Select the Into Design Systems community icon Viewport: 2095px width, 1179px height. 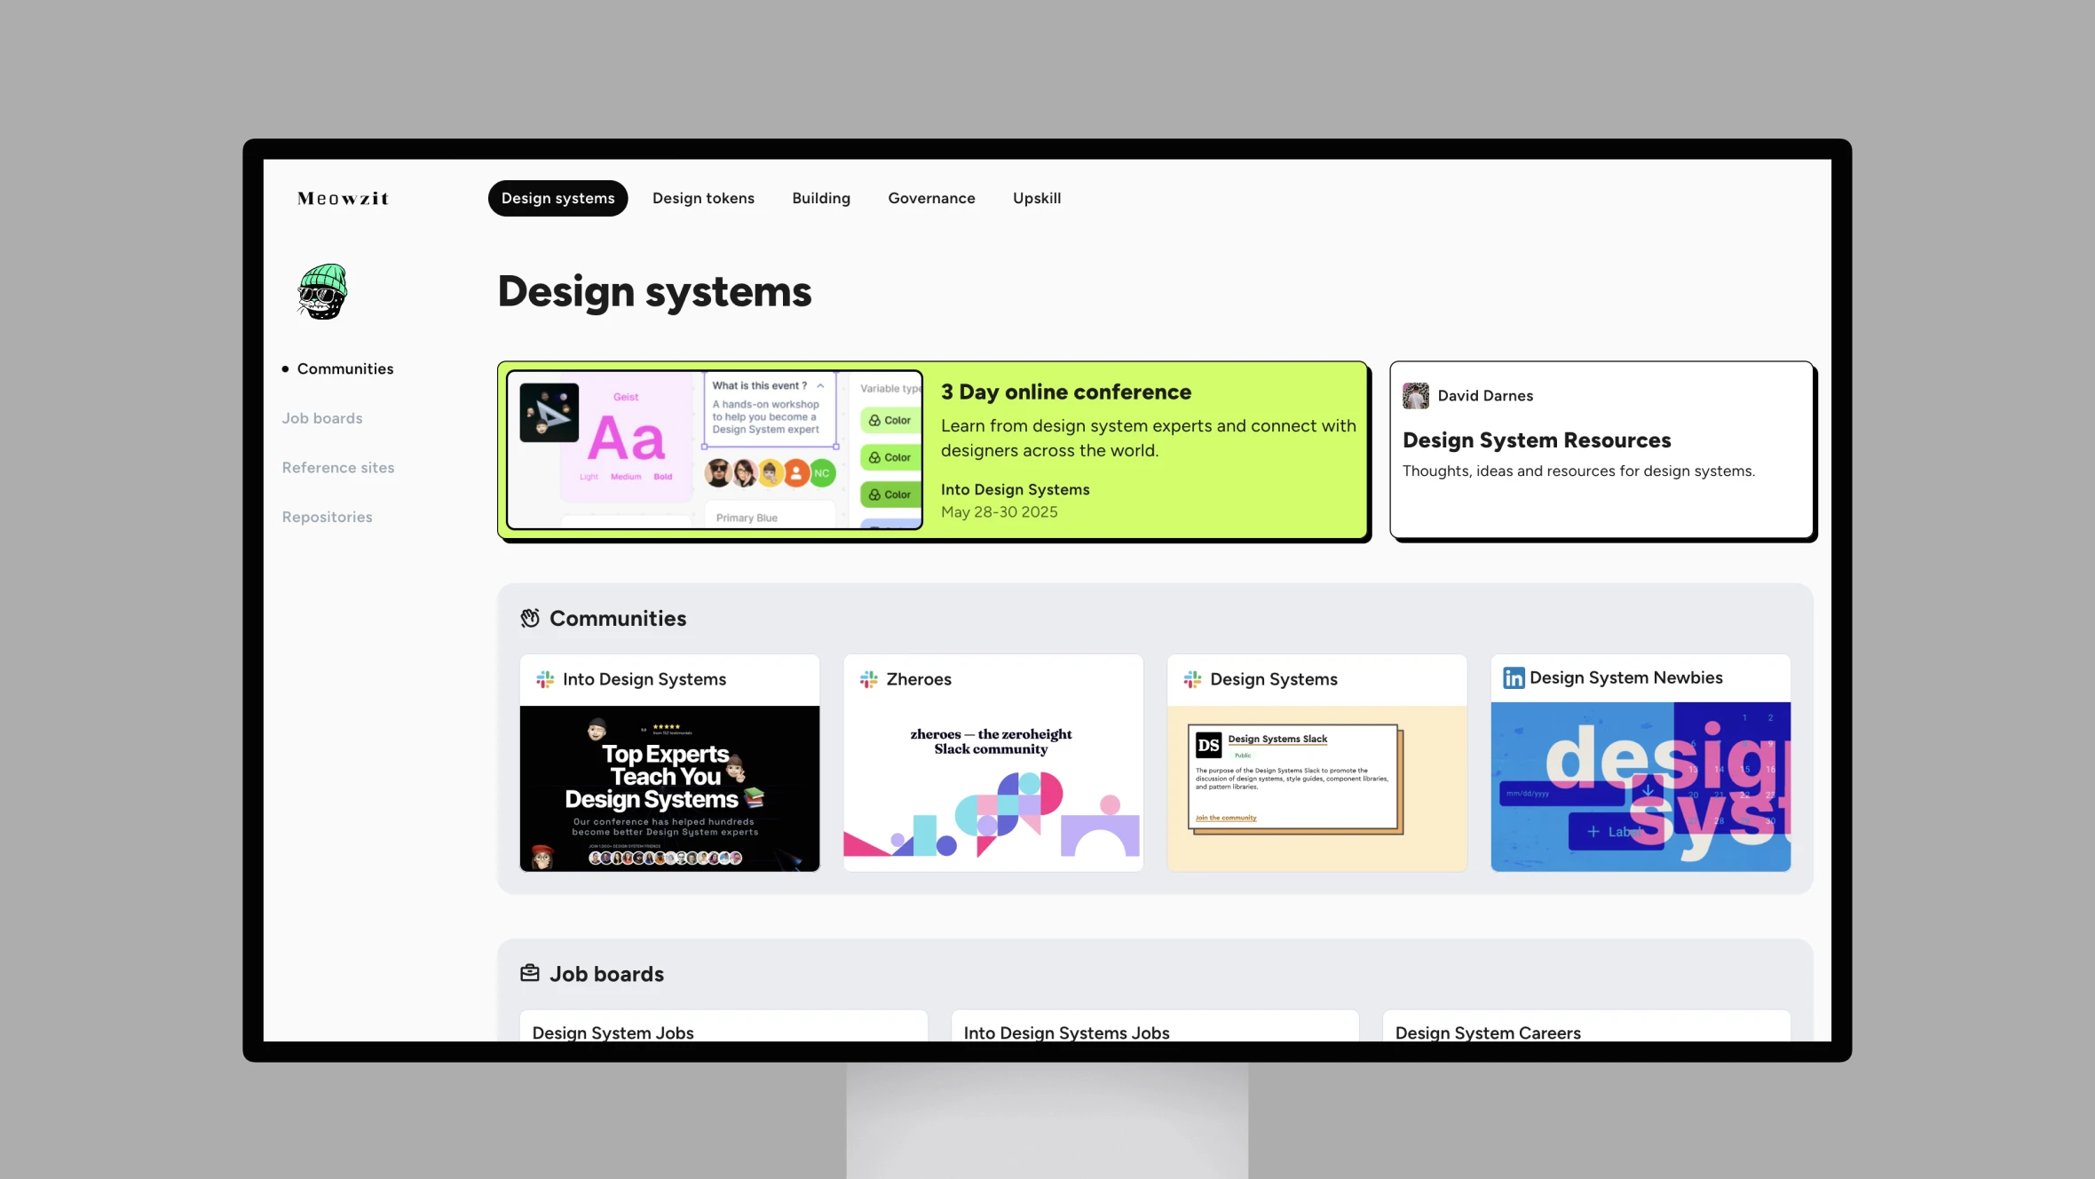(544, 679)
